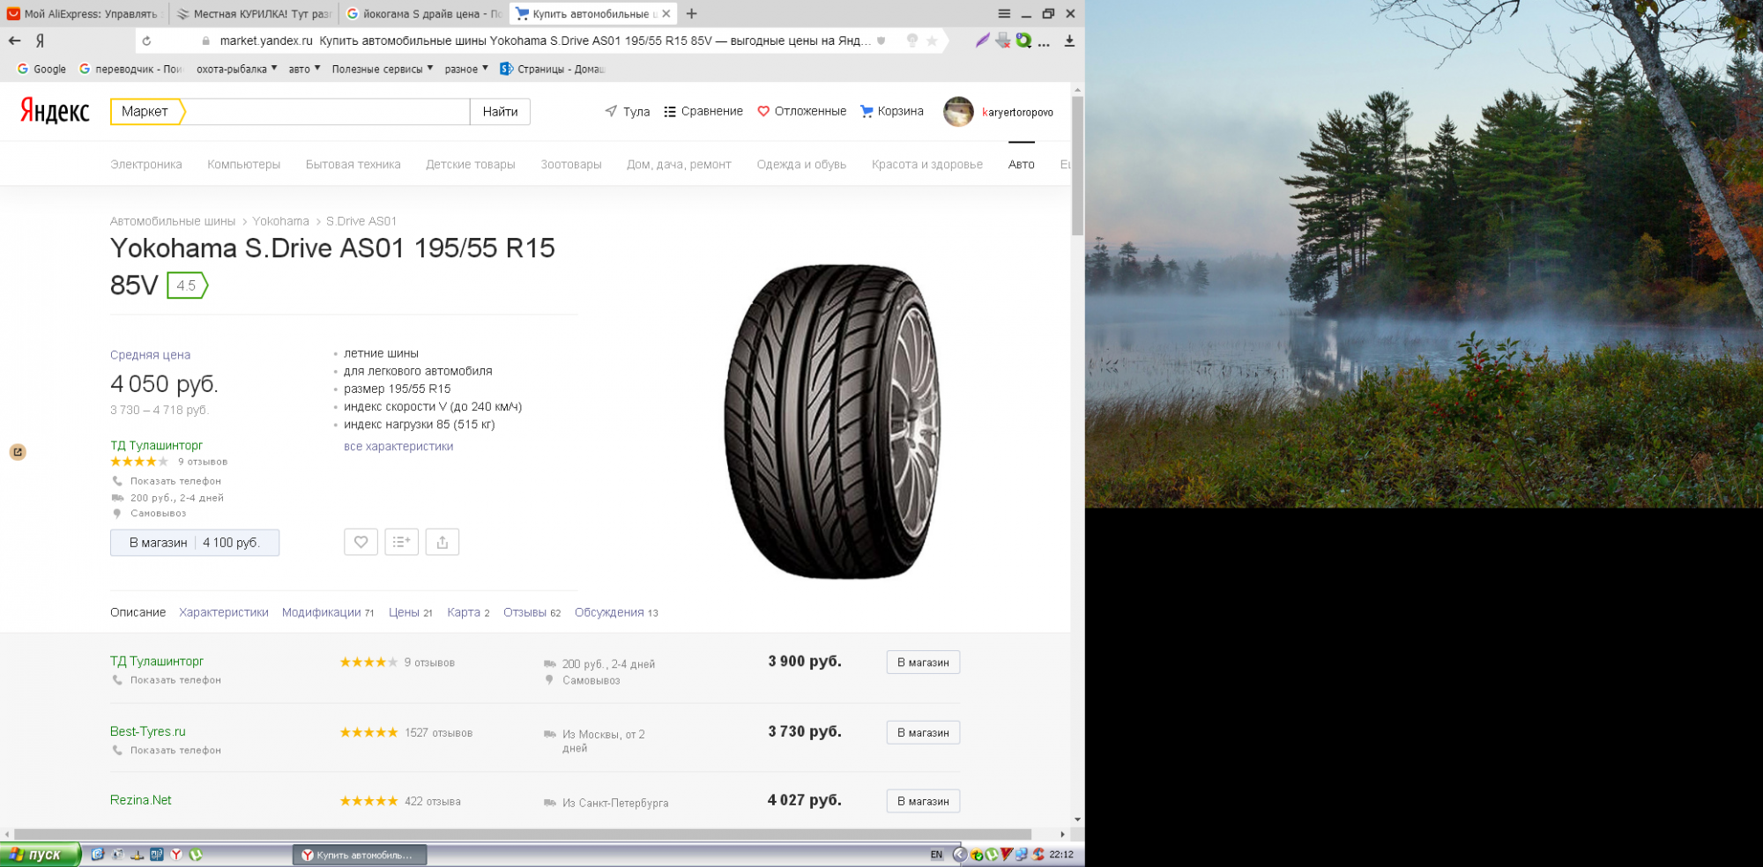Image resolution: width=1763 pixels, height=867 pixels.
Task: Expand the 'разное' bookmarks folder
Action: (x=466, y=69)
